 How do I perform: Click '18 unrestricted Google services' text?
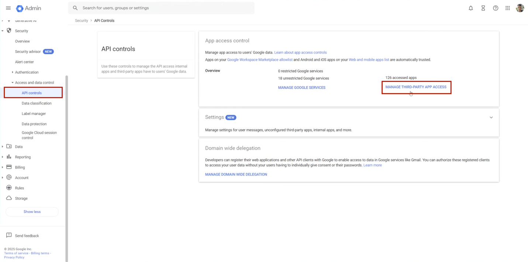click(x=303, y=78)
